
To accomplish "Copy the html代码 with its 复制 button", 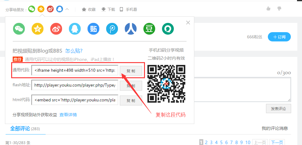I will point(131,100).
